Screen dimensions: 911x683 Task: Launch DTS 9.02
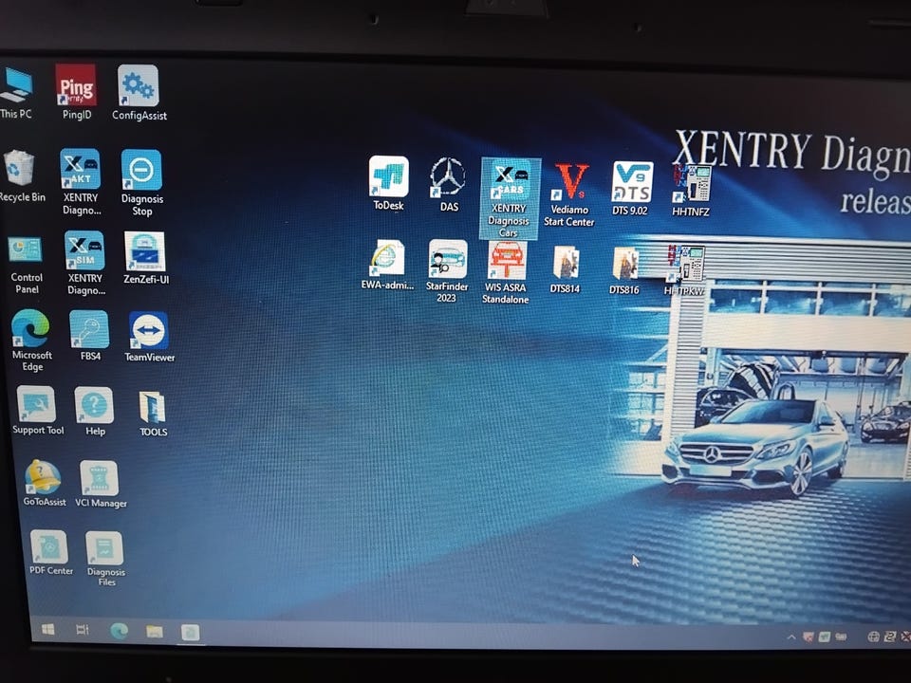click(630, 188)
